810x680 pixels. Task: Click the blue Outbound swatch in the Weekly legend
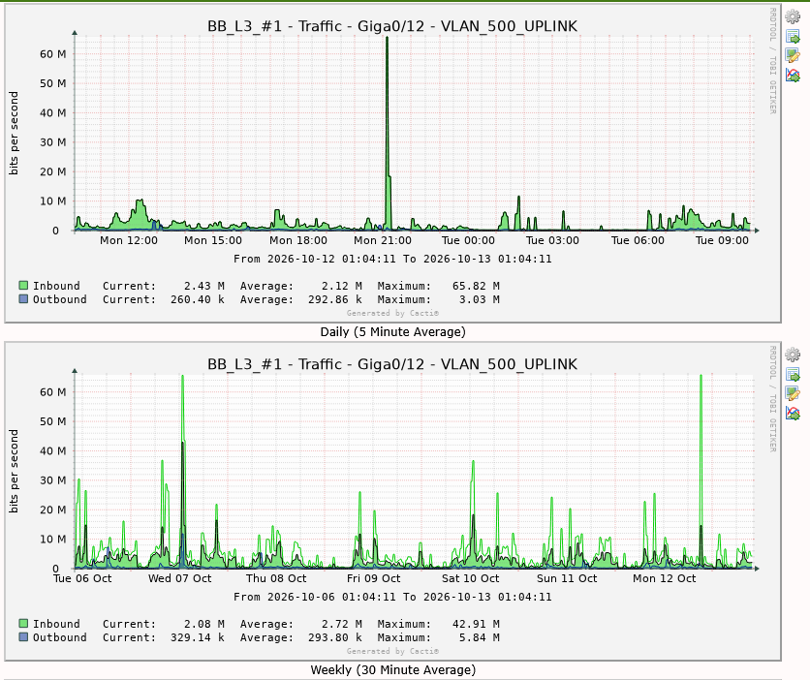[23, 636]
